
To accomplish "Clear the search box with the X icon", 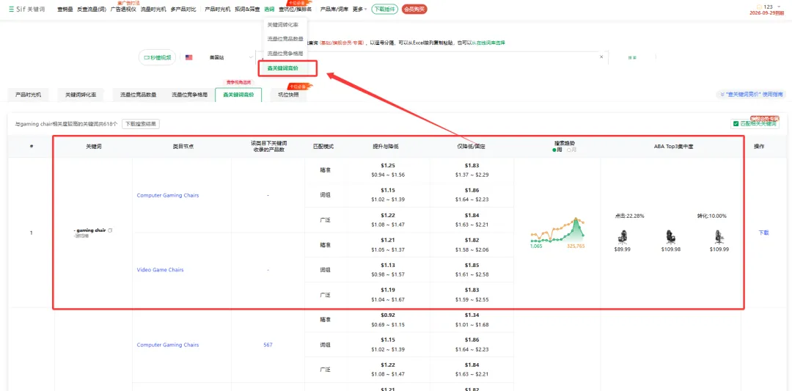I will 601,57.
